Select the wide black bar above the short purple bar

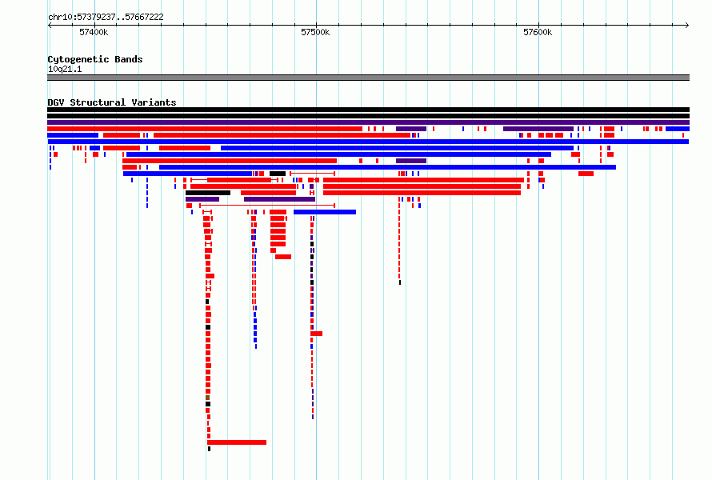pyautogui.click(x=208, y=193)
